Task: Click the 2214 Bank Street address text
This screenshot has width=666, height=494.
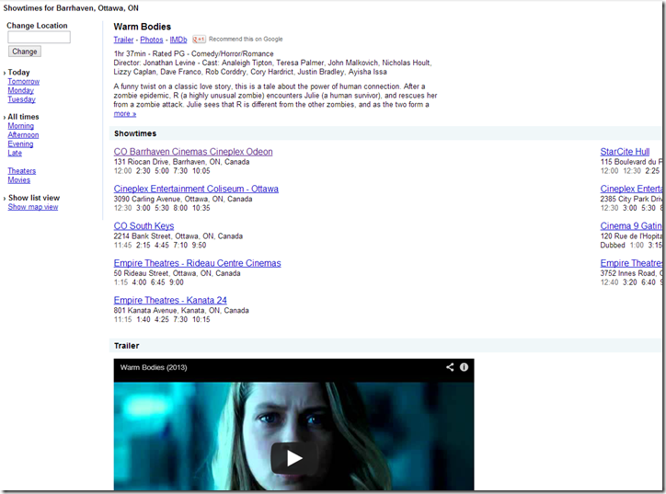Action: coord(178,236)
